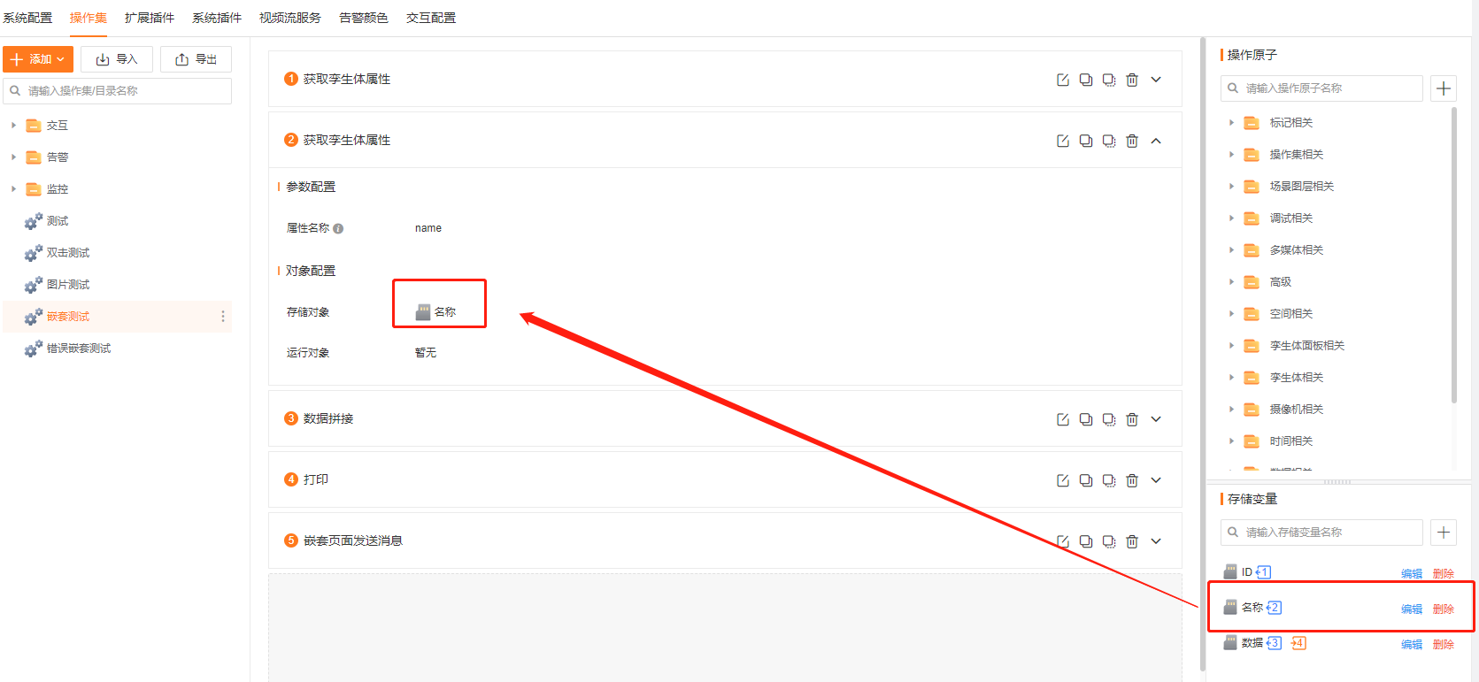Click the 导出 button
1479x682 pixels.
[196, 59]
